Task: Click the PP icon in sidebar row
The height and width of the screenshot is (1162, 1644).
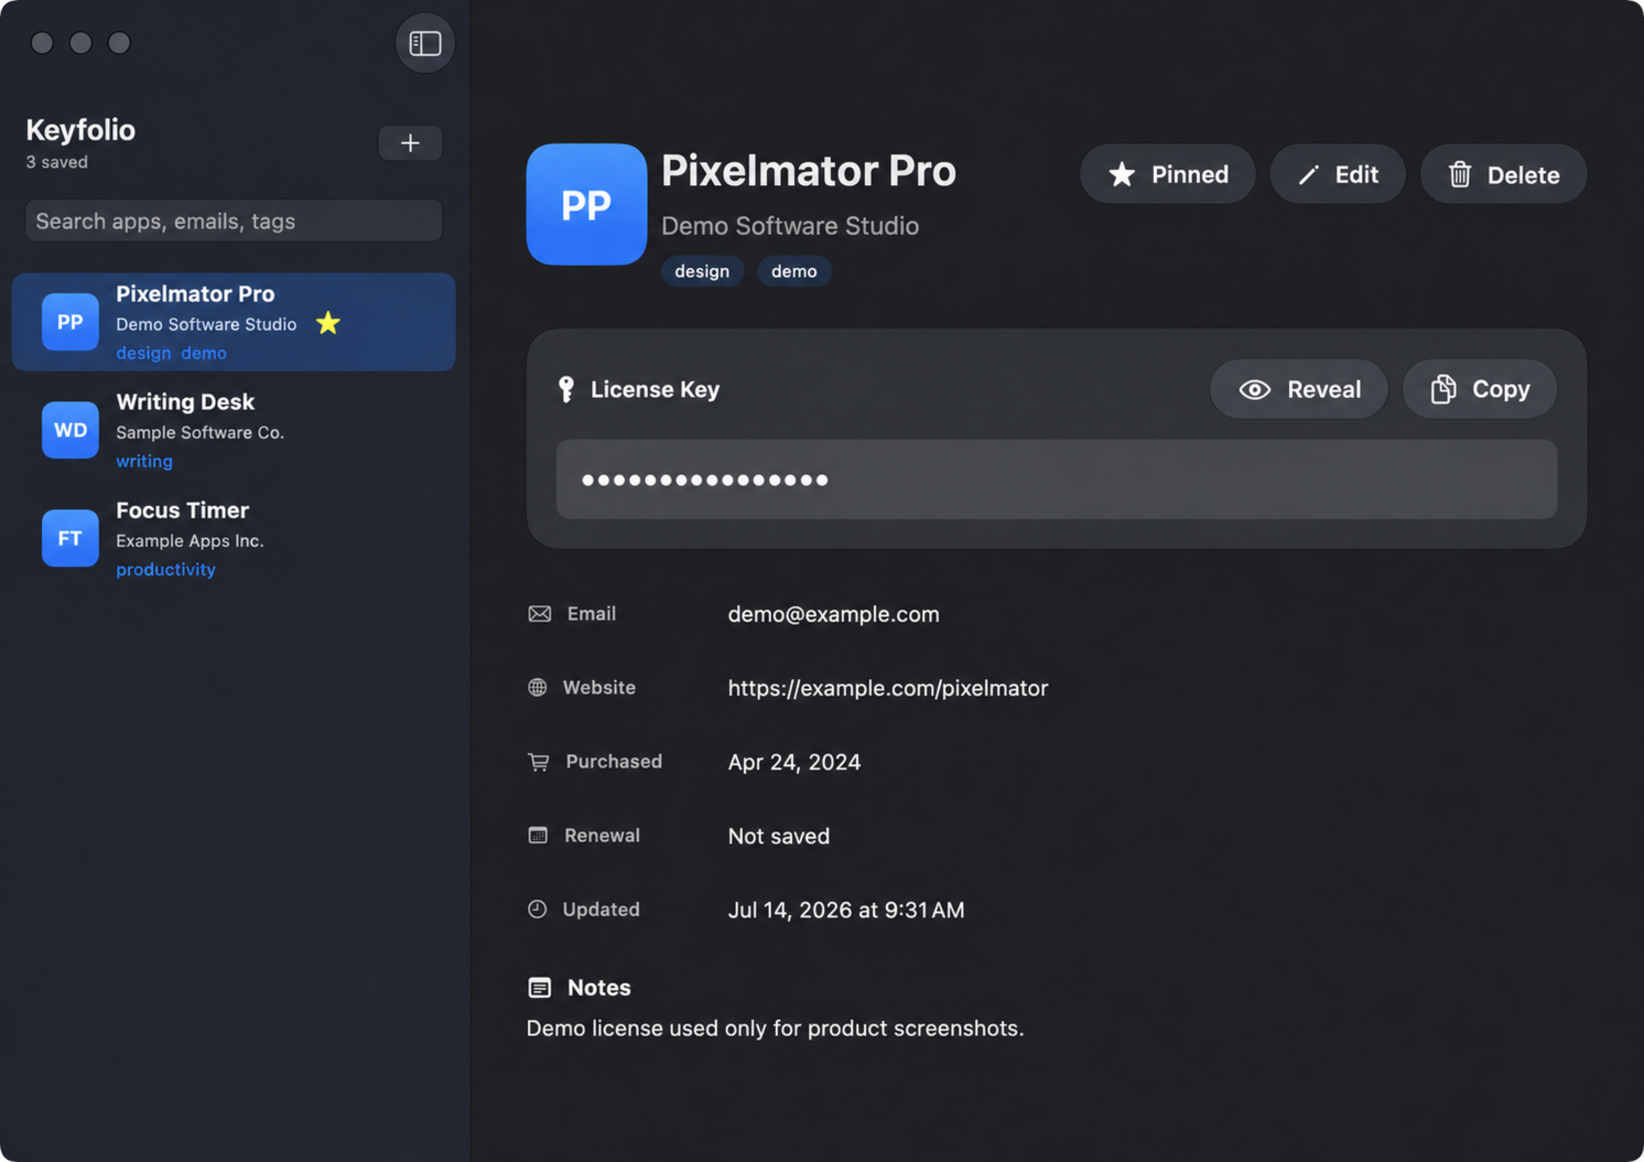Action: [x=70, y=322]
